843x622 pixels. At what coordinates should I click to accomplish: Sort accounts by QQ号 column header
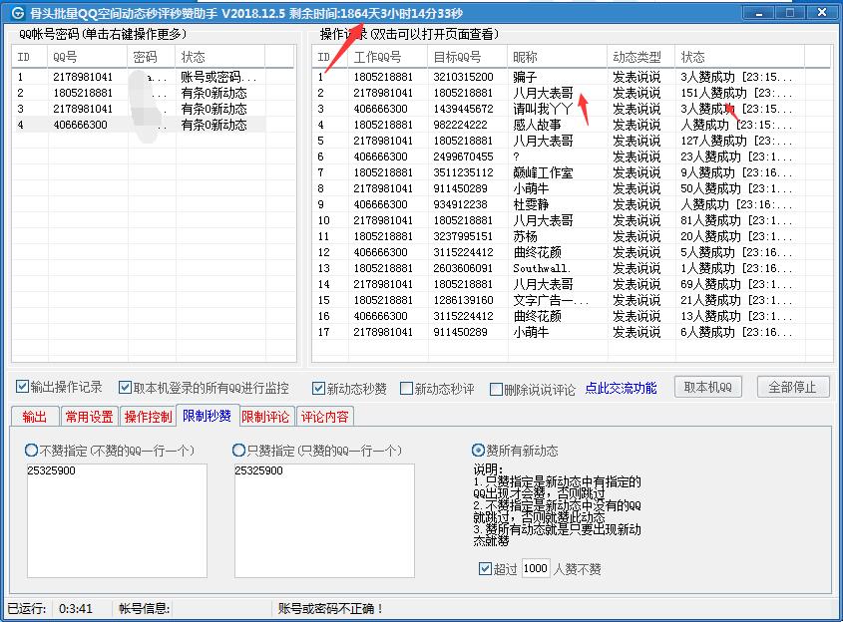coord(88,57)
